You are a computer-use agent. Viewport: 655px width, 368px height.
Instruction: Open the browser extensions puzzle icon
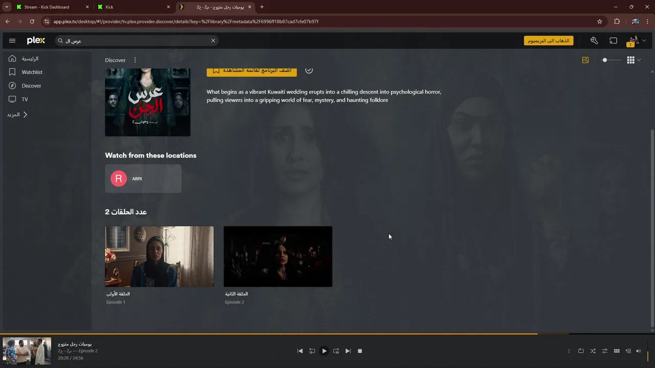(x=617, y=21)
